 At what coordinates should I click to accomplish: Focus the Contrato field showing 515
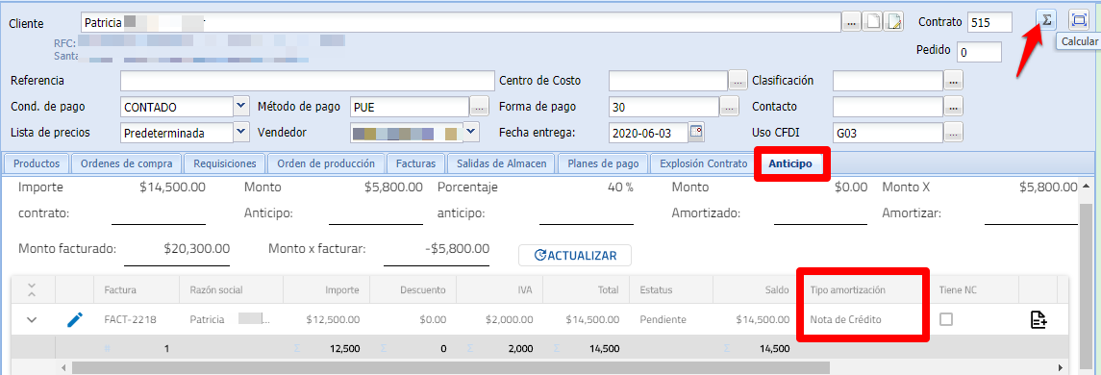989,22
